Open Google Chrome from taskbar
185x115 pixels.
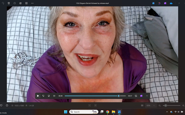[x=107, y=112]
